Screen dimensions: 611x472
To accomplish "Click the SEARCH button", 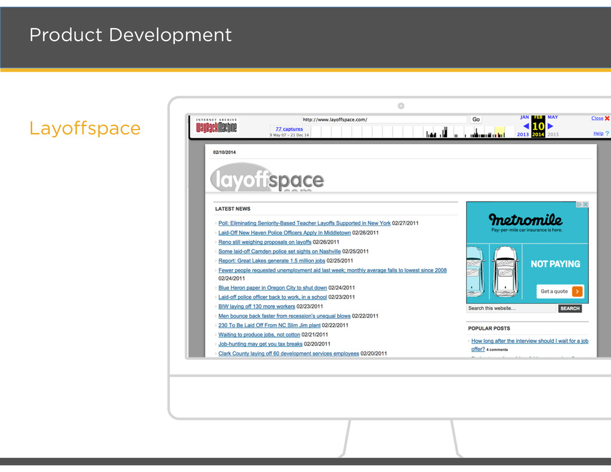I will [x=570, y=309].
